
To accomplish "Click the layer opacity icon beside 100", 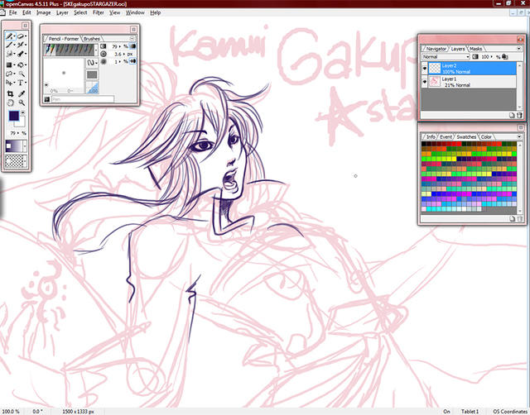I will tap(475, 57).
